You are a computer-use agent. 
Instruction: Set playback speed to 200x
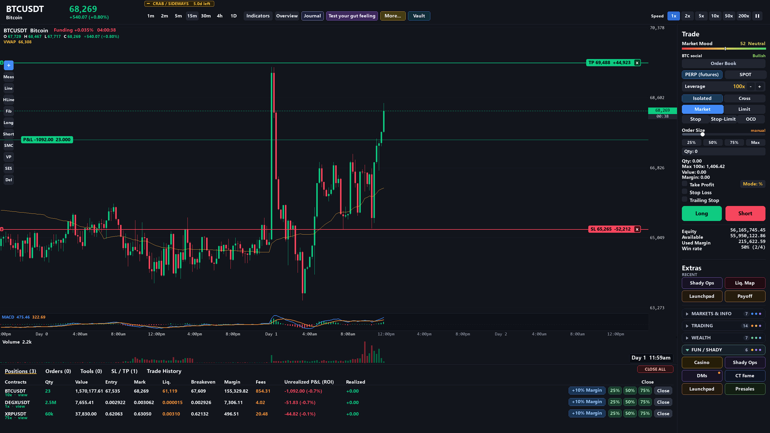click(x=744, y=16)
